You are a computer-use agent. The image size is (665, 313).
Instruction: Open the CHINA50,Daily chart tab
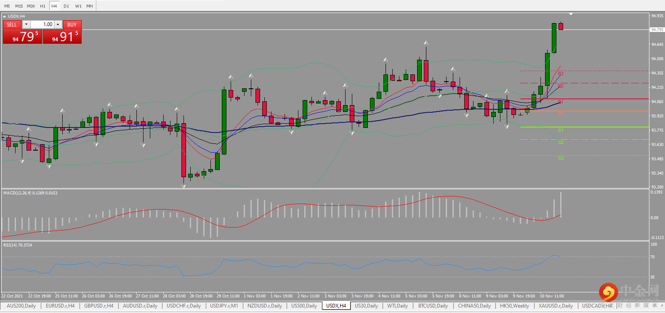[474, 306]
